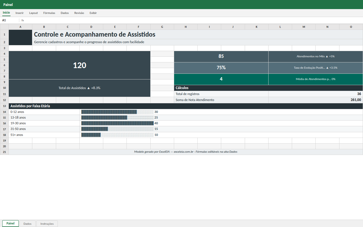Click the 51+ anos row label

(44, 135)
